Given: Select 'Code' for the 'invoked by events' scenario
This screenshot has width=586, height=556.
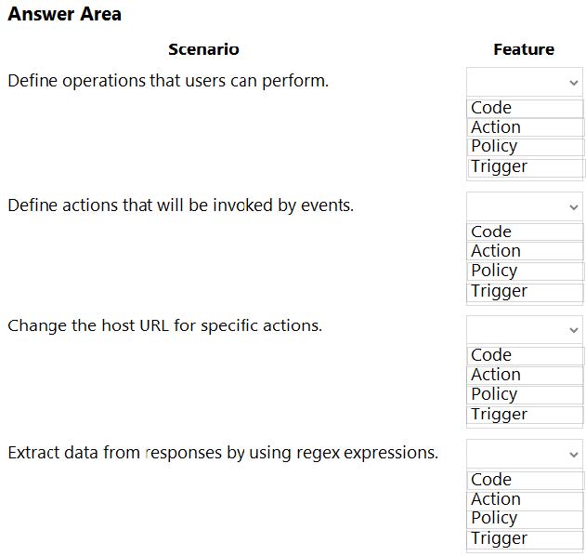Looking at the screenshot, I should [525, 232].
